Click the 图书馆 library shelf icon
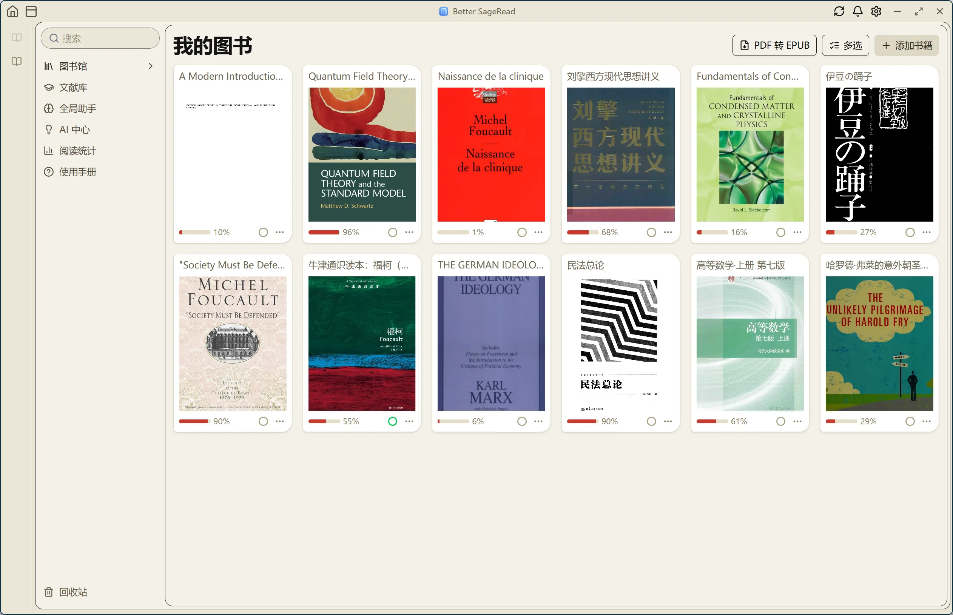The image size is (953, 615). click(x=48, y=66)
